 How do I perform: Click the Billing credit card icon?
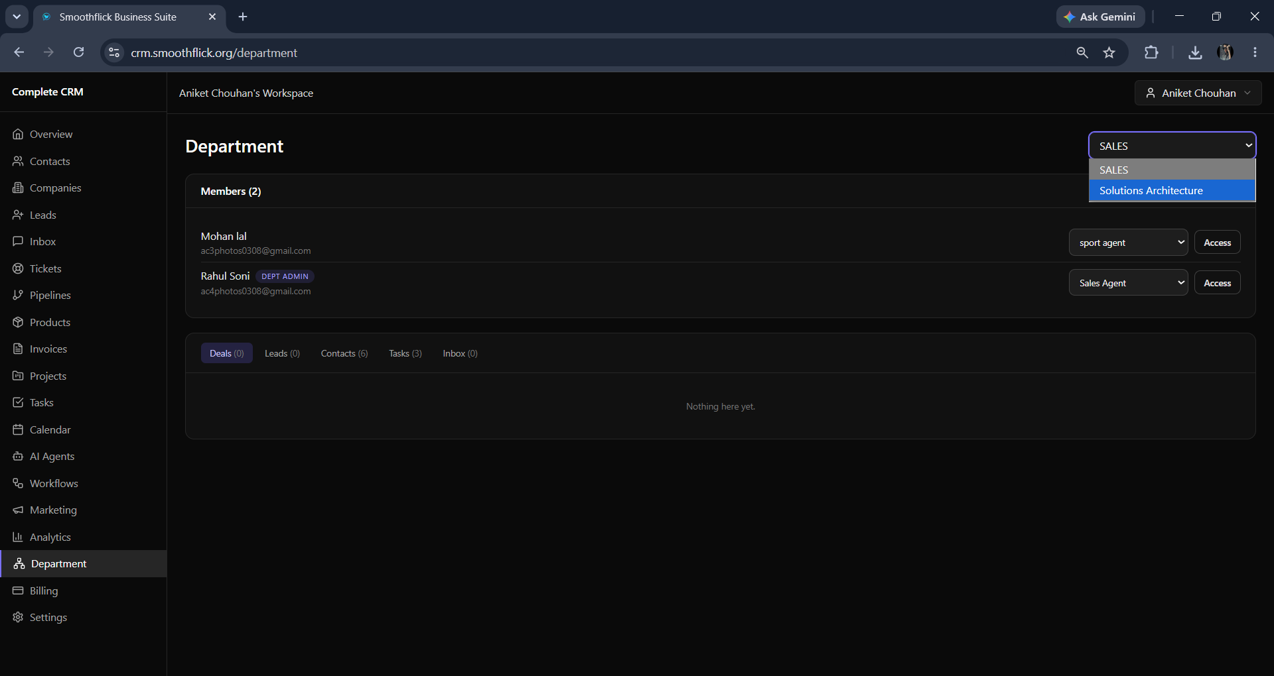pyautogui.click(x=18, y=591)
